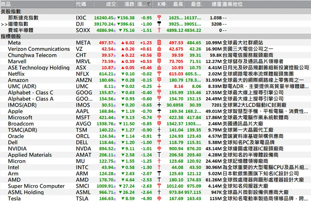Viewport: 311px width, 201px height.
Task: Select the Amazon row name
Action: [x=18, y=80]
